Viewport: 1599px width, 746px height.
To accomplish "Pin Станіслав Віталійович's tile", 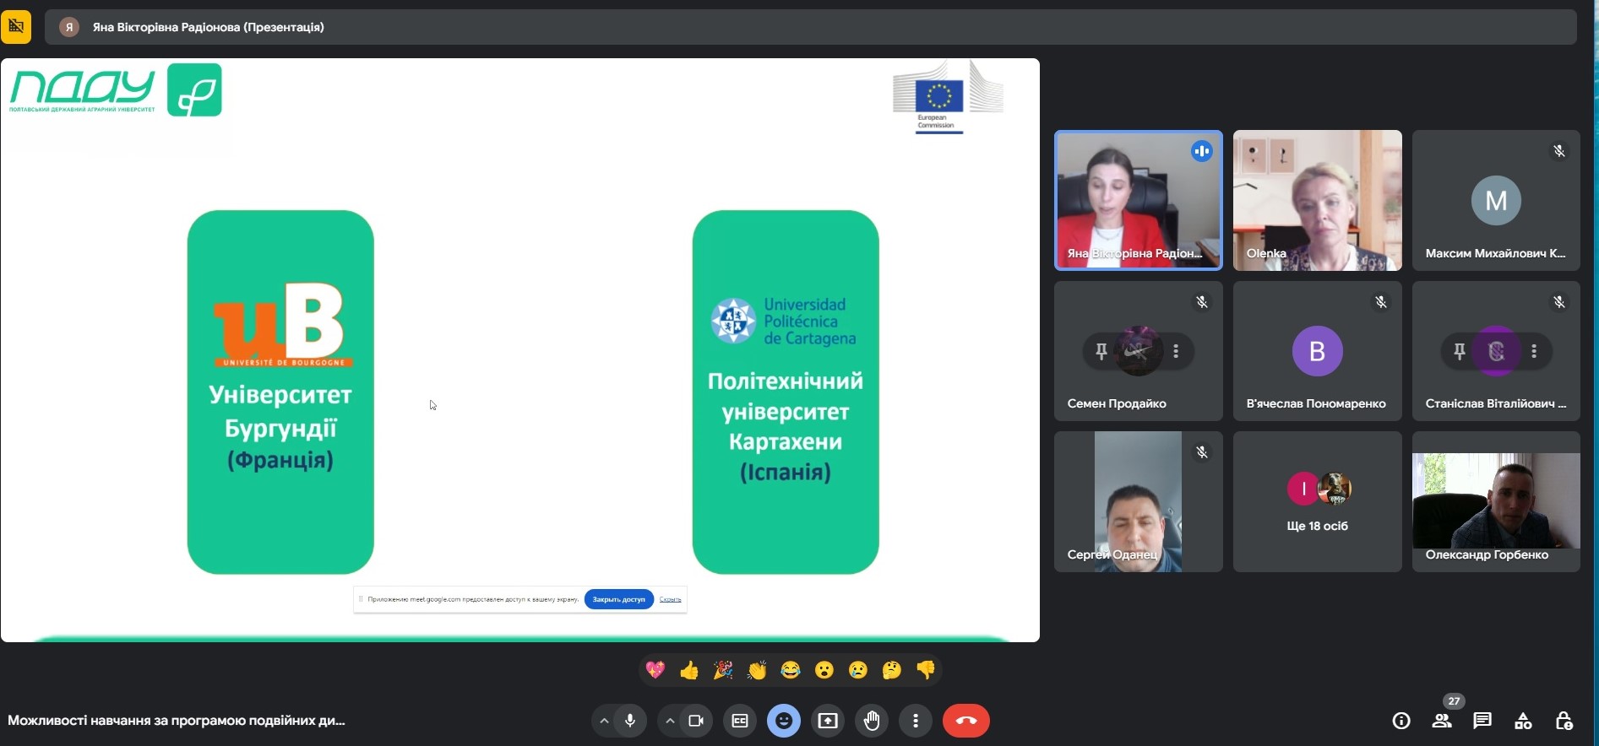I will [1460, 351].
